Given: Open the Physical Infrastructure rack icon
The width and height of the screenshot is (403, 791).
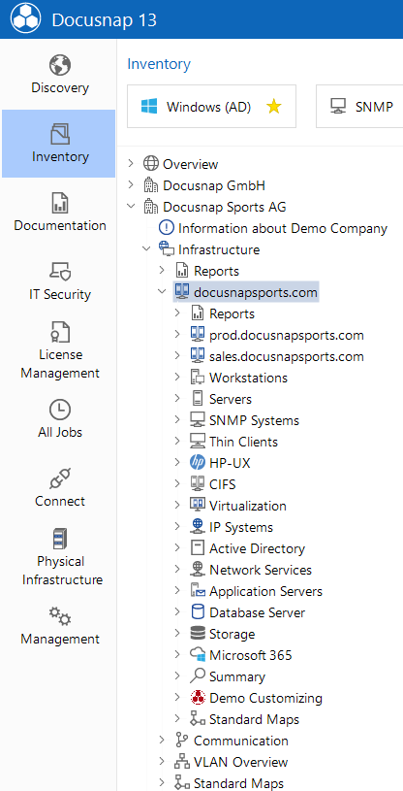Looking at the screenshot, I should click(x=60, y=539).
